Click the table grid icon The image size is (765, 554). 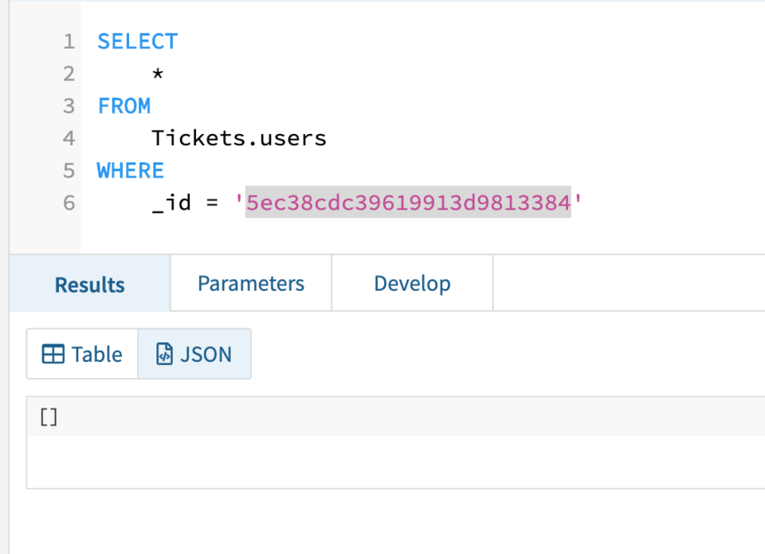click(x=53, y=355)
